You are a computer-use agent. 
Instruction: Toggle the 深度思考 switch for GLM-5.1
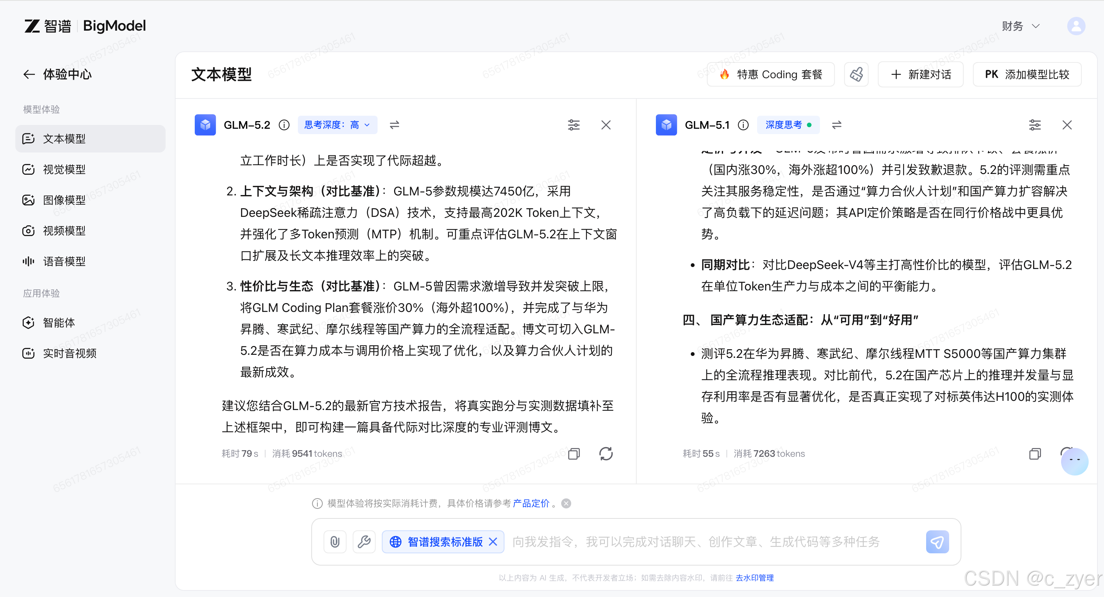click(789, 125)
